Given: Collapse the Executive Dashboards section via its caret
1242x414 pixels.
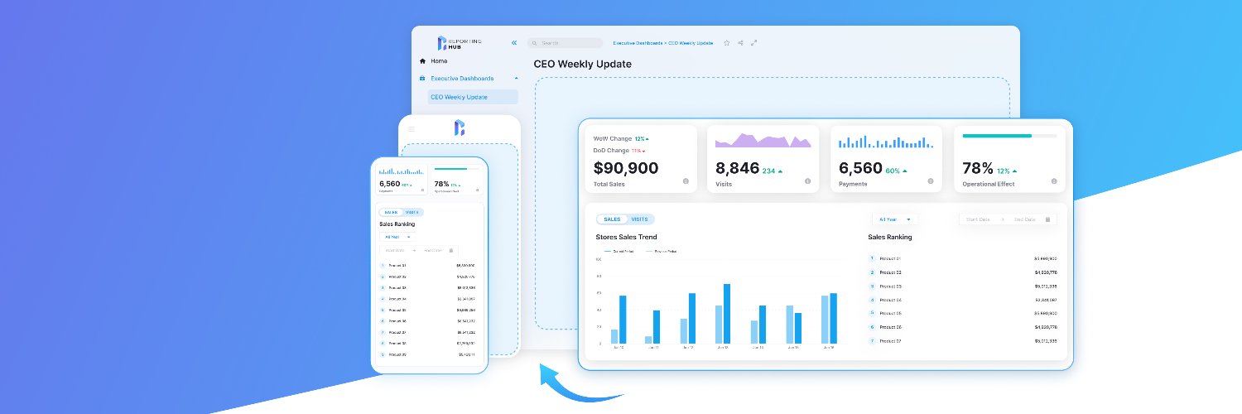Looking at the screenshot, I should click(516, 78).
